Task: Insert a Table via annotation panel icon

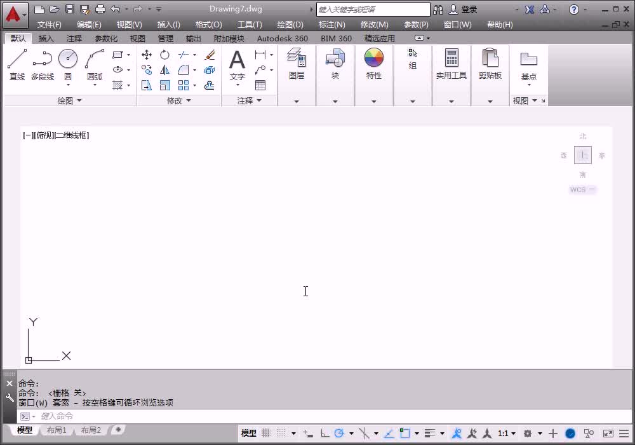Action: pyautogui.click(x=260, y=85)
